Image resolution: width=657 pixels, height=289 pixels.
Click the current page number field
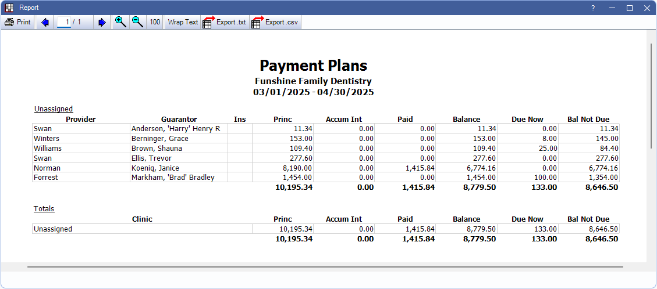point(65,22)
